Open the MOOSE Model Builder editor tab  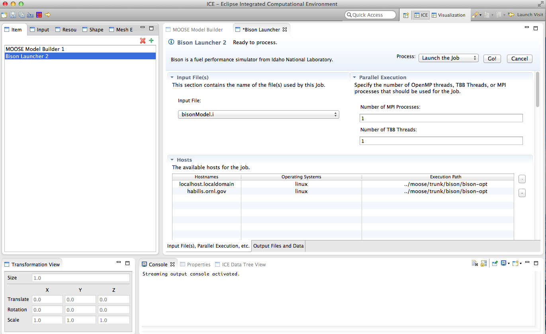195,29
